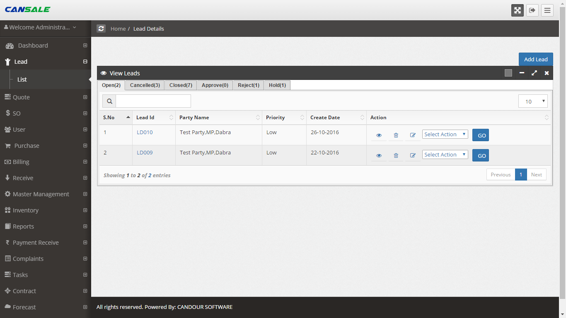
Task: Click the rupee icon next to Payment Receive
Action: click(7, 243)
